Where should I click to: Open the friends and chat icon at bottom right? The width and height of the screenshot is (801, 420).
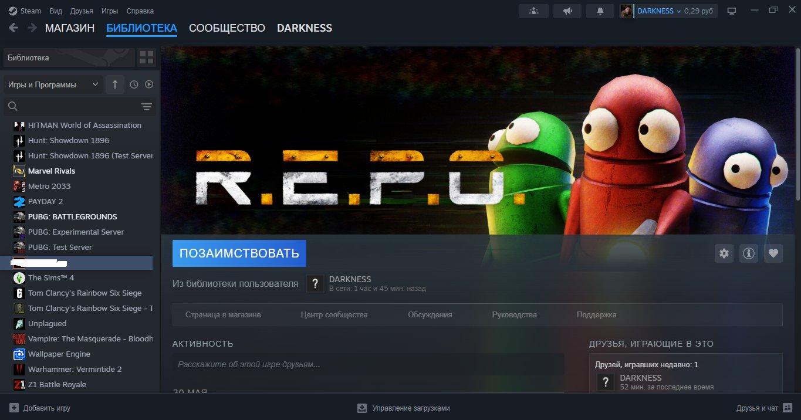pyautogui.click(x=788, y=408)
